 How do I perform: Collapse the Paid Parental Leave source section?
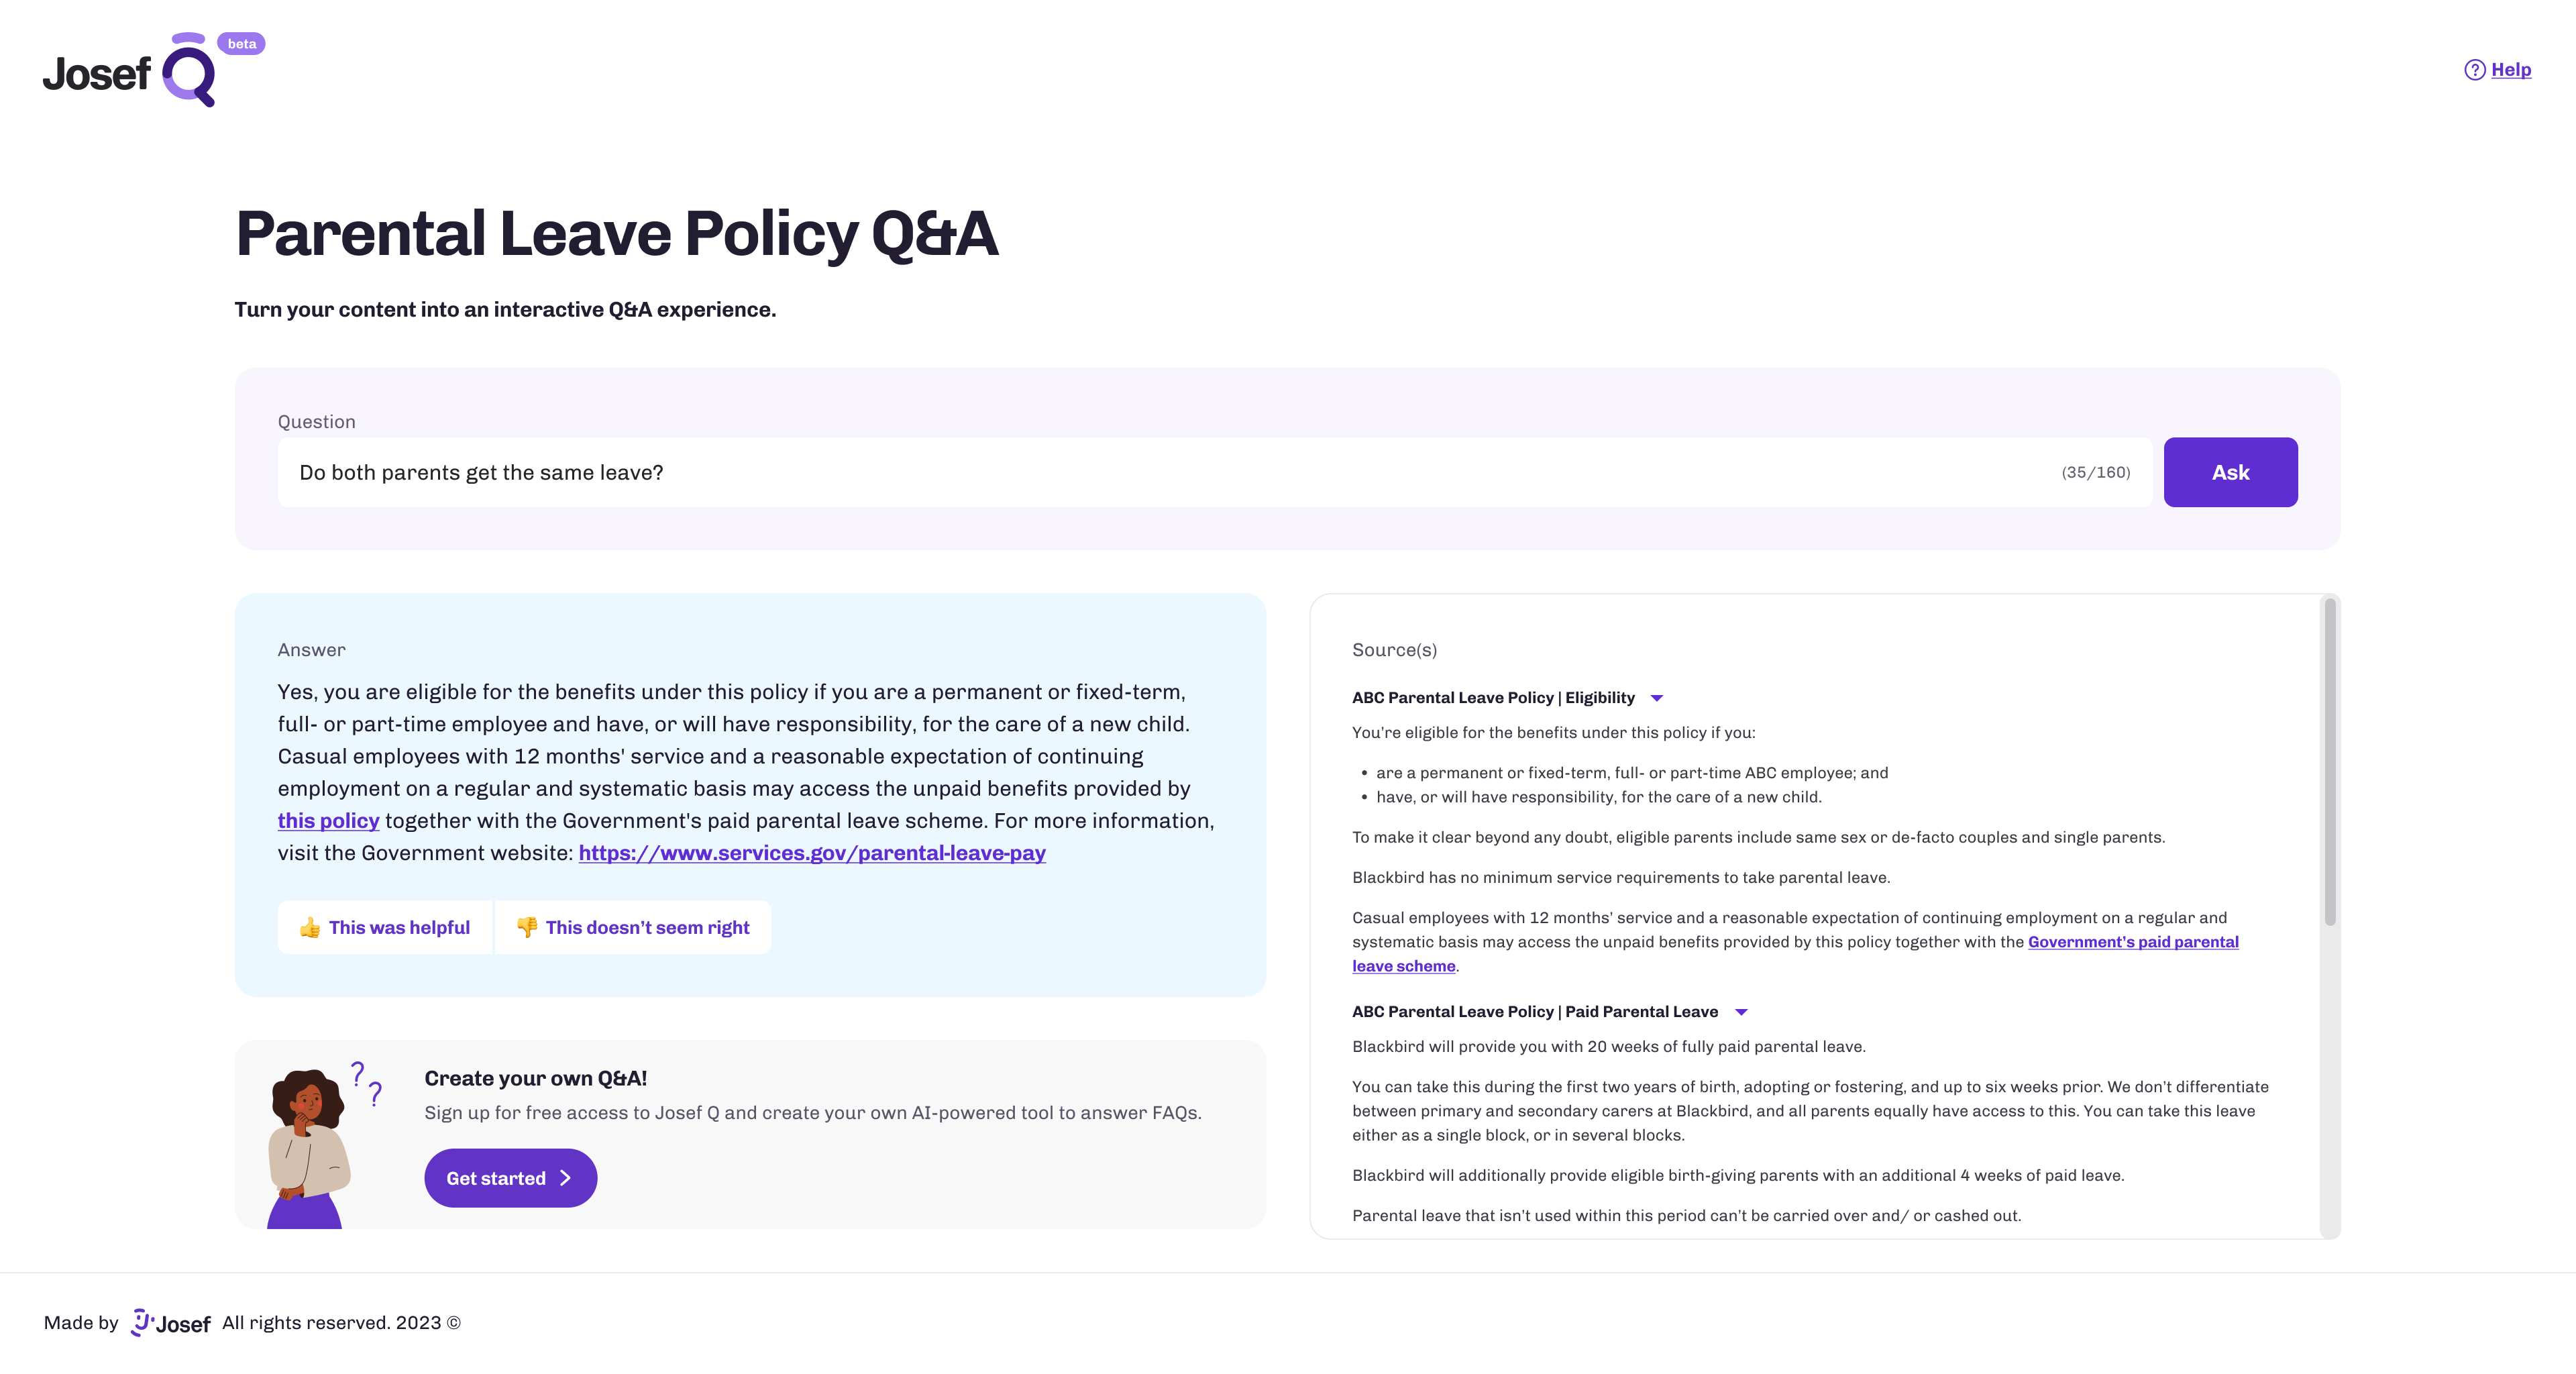pos(1741,1012)
